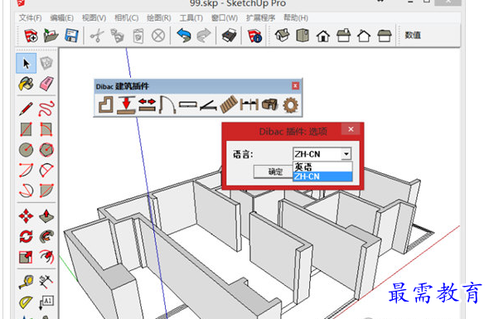Select the arrow Select tool
489x319 pixels.
tap(27, 63)
